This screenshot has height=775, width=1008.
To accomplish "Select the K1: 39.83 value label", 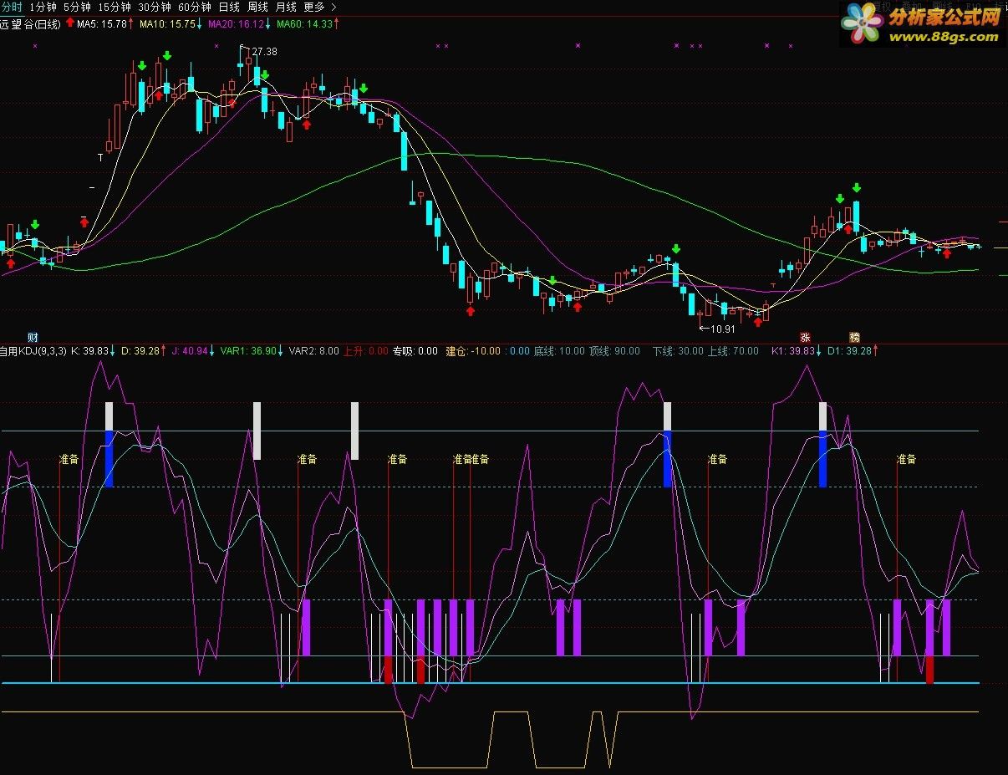I will [x=793, y=351].
